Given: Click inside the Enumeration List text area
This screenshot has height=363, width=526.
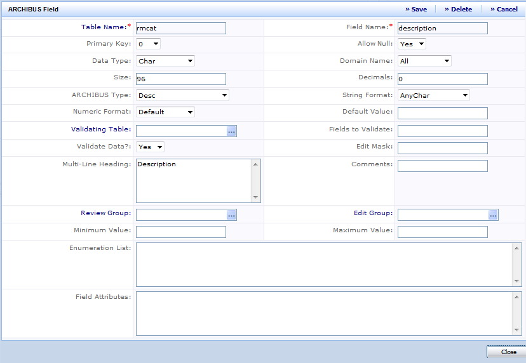Looking at the screenshot, I should tap(324, 265).
